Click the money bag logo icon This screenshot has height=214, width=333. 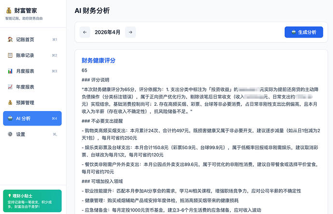coord(9,11)
